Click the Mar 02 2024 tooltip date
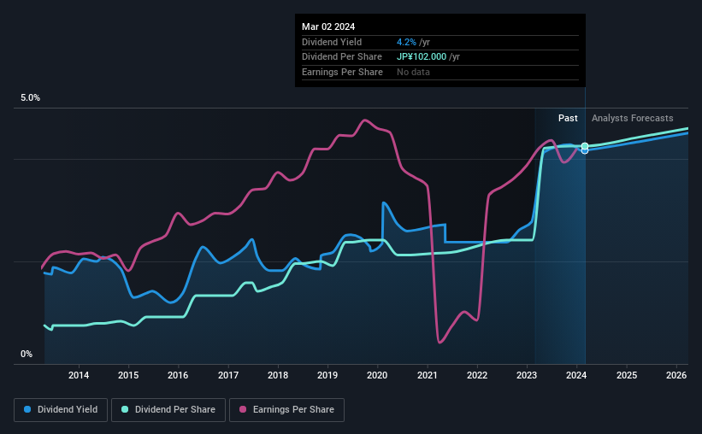The height and width of the screenshot is (434, 702). 328,26
